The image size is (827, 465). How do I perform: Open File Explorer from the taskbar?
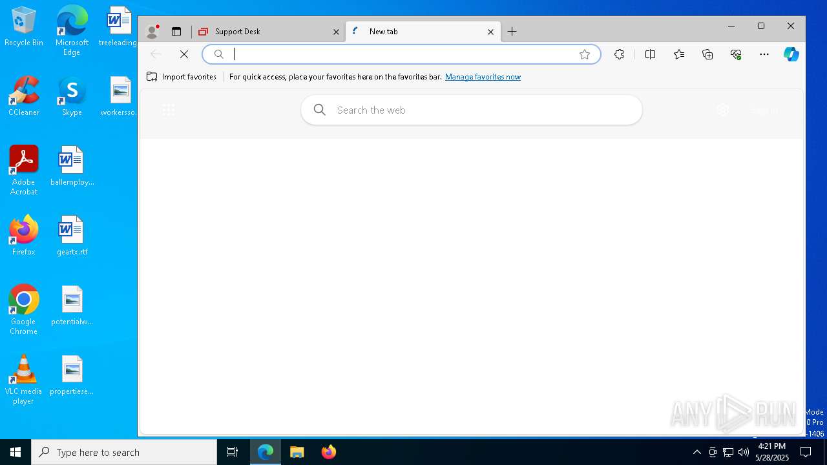297,452
